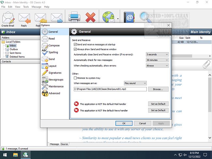Viewport: 212px width, 159px height.
Task: Select Compose in Options sidebar
Action: [55, 45]
